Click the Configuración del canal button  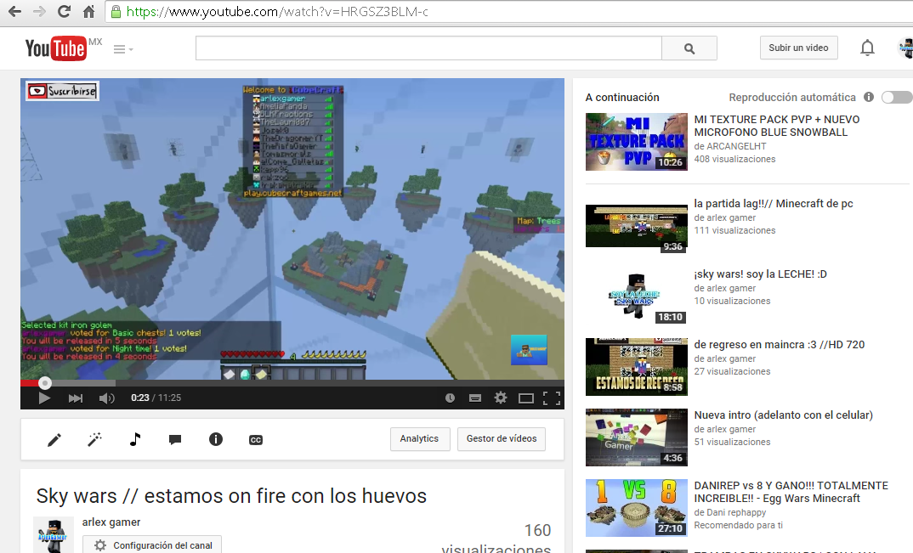click(x=152, y=545)
